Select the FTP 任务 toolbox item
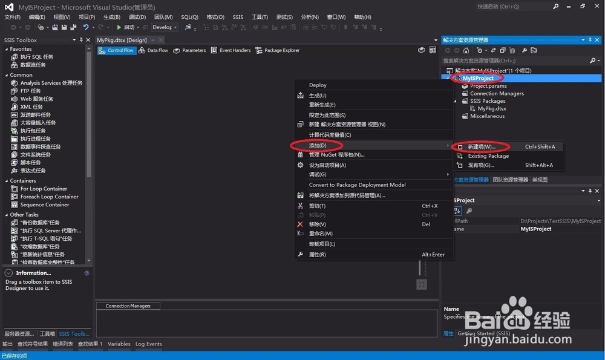605x360 pixels. (30, 91)
